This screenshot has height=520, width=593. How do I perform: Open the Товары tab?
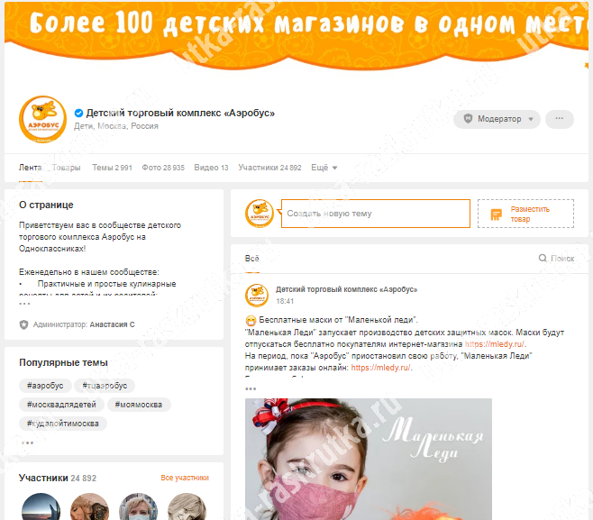point(66,168)
